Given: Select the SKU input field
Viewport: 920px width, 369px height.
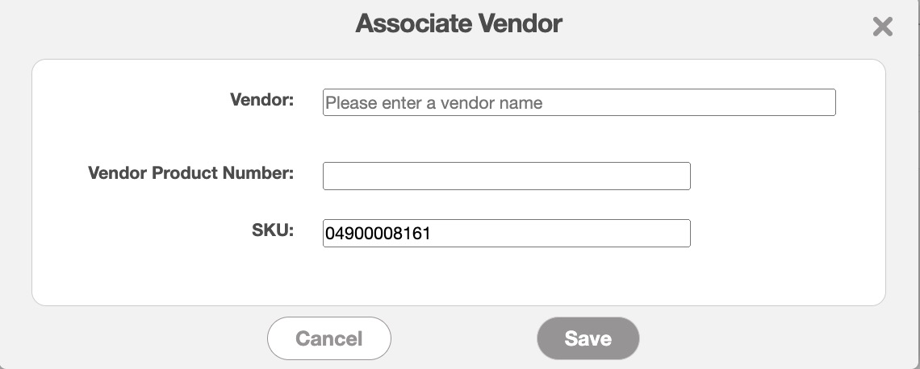Looking at the screenshot, I should 506,233.
